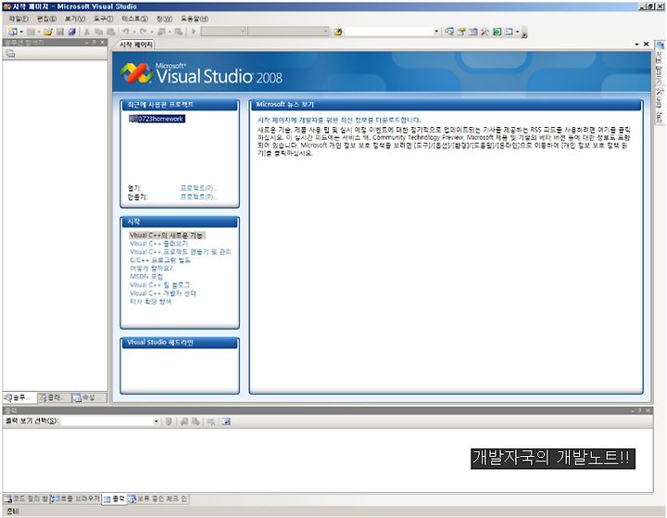Click the Add New Item toolbar icon
The image size is (667, 518).
tap(31, 32)
